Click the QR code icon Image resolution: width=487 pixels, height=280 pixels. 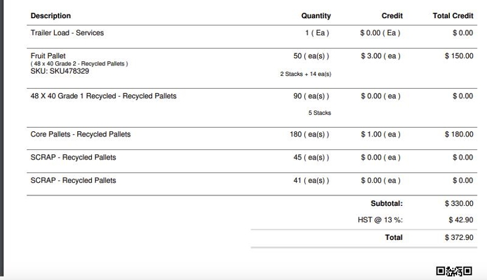tap(454, 271)
